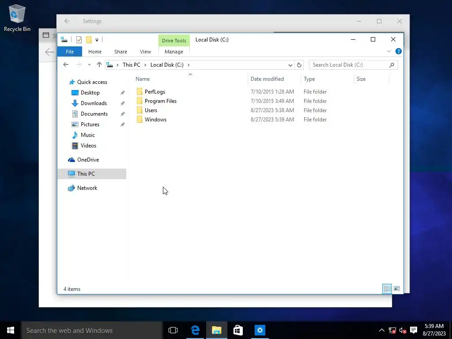The width and height of the screenshot is (452, 339).
Task: Open the address bar history dropdown
Action: click(x=290, y=65)
